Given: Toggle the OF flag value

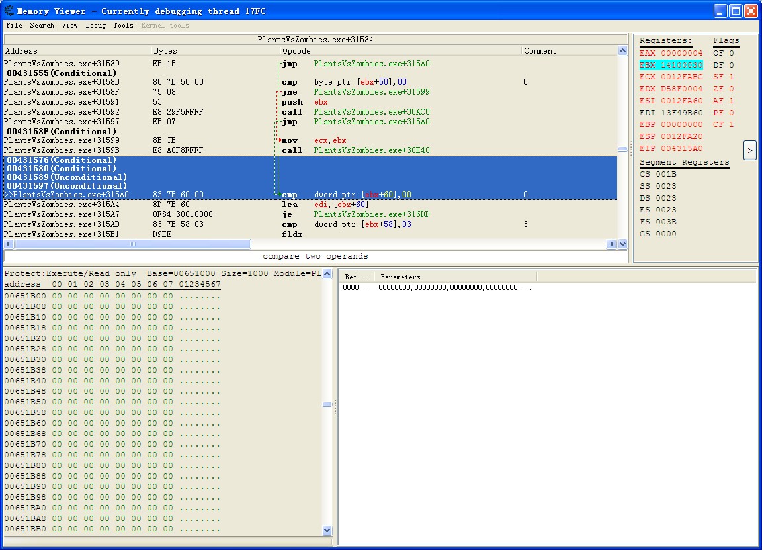Looking at the screenshot, I should pyautogui.click(x=723, y=53).
